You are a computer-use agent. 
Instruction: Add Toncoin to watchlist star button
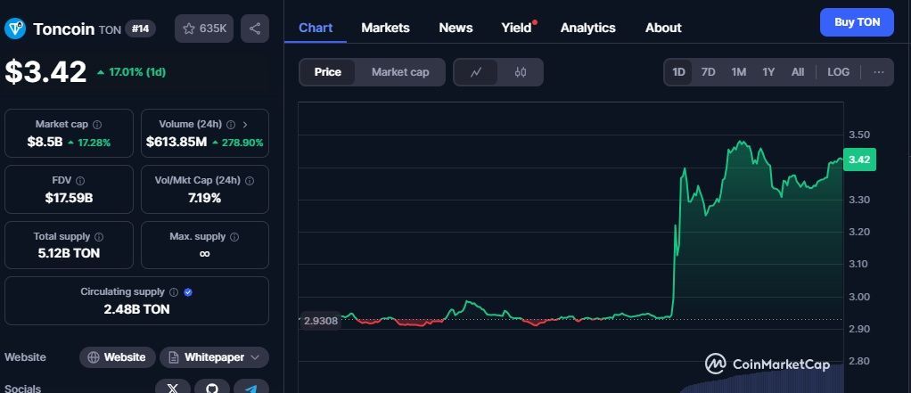[204, 29]
